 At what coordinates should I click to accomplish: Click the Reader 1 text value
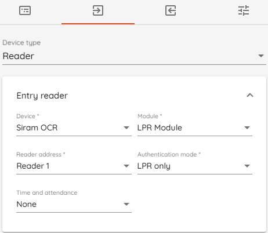coord(33,166)
